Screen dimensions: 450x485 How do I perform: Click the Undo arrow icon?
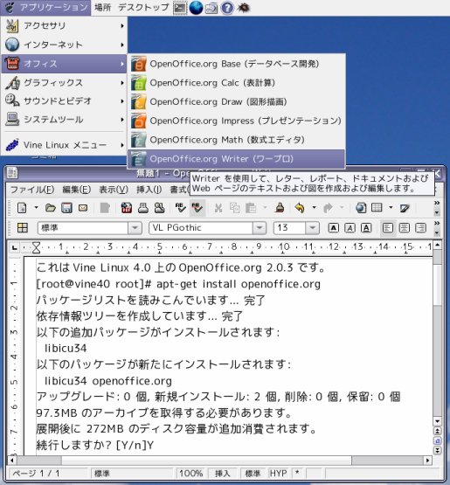click(x=300, y=208)
